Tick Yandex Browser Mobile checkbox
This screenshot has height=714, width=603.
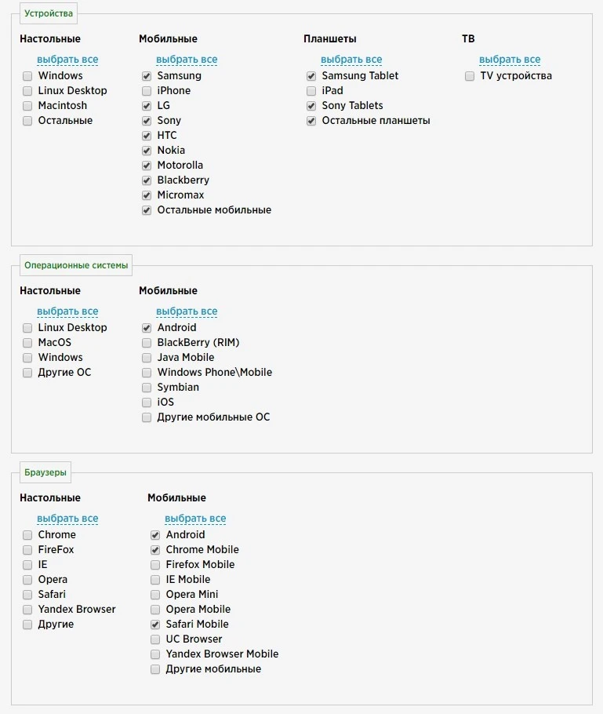[155, 654]
